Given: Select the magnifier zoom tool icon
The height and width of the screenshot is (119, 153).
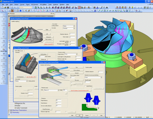Looking at the screenshot, I should [x=44, y=8].
